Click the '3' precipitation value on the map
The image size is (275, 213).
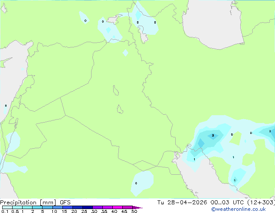click(213, 135)
